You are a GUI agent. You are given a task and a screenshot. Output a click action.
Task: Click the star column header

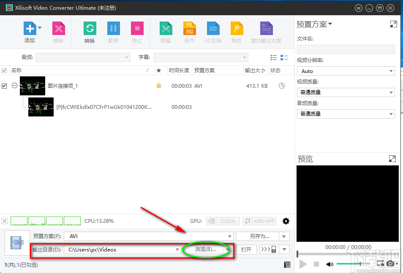pos(159,70)
